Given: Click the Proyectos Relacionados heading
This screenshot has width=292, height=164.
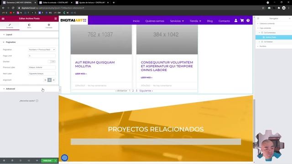Looking at the screenshot, I should click(x=156, y=129).
